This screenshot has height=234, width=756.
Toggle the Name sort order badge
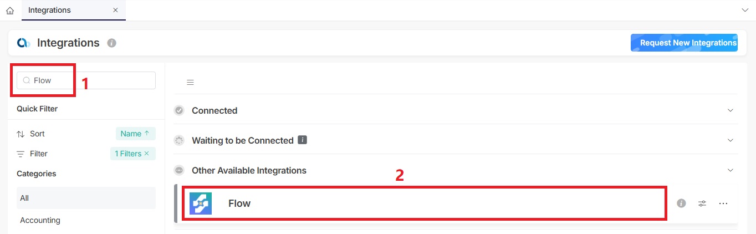[135, 134]
